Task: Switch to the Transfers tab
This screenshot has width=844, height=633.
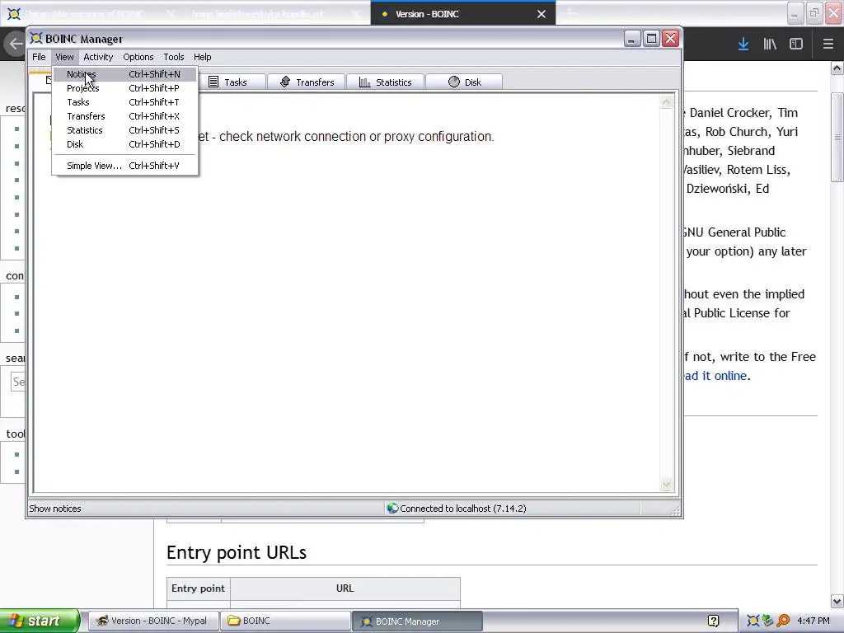Action: (x=307, y=82)
